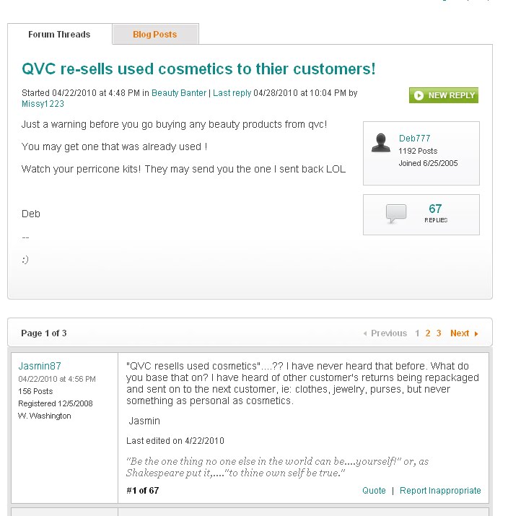The height and width of the screenshot is (516, 508).
Task: Report Jasmin87's post as inappropriate
Action: (440, 491)
